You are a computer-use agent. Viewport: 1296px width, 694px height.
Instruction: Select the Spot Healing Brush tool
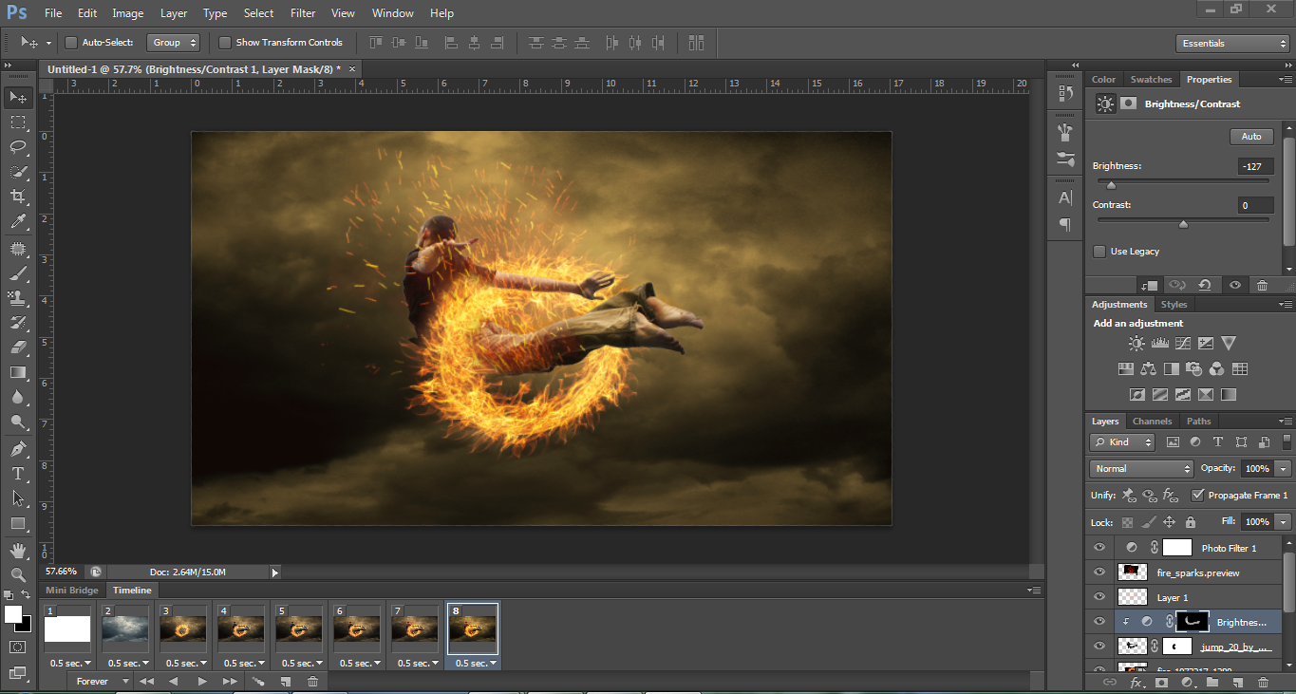click(x=18, y=249)
